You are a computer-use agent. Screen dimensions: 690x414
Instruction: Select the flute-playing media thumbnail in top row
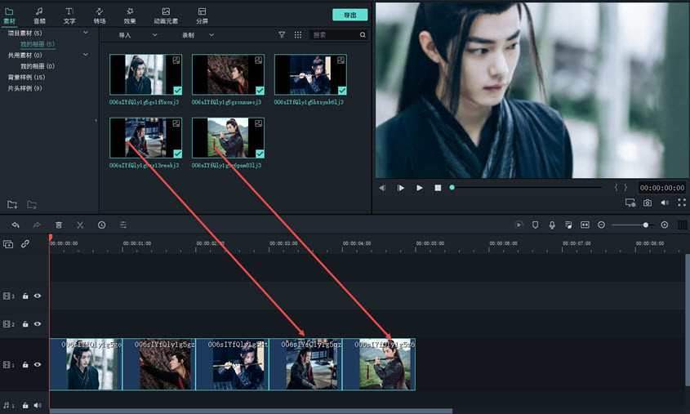(x=310, y=74)
